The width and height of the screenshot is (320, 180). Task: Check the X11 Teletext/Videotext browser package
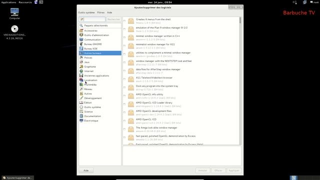click(x=124, y=79)
